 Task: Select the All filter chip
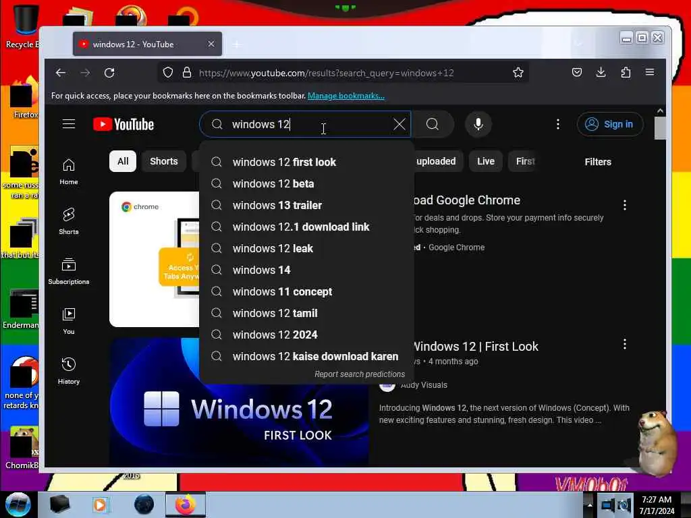[123, 161]
